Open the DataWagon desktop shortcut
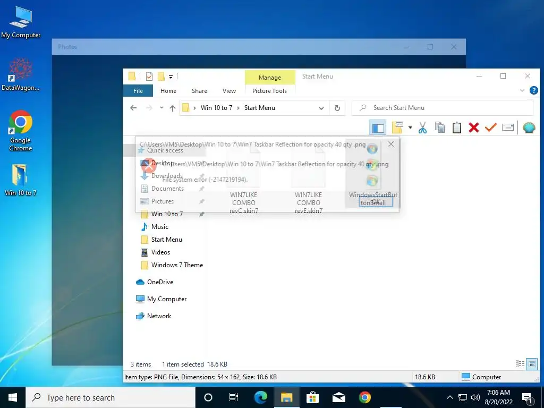The height and width of the screenshot is (408, 544). pyautogui.click(x=21, y=74)
